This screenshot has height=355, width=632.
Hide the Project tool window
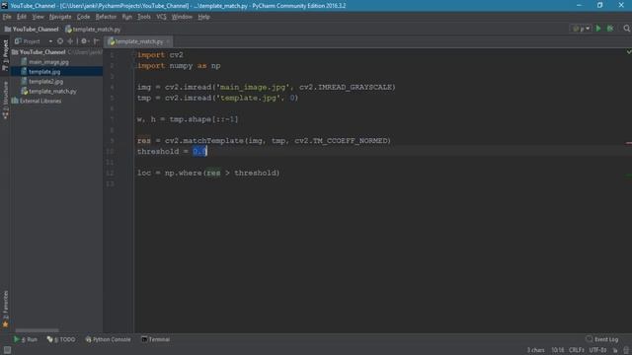(96, 41)
